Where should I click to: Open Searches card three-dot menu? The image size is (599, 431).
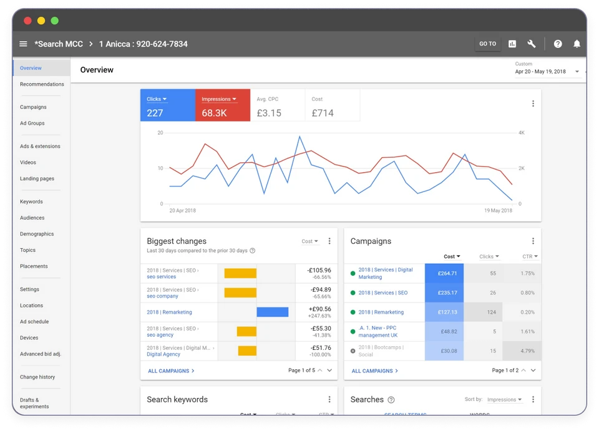533,399
